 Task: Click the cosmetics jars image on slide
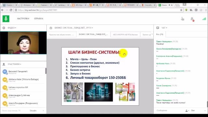click(x=73, y=92)
